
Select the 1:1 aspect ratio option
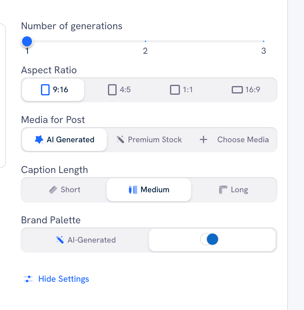click(181, 89)
